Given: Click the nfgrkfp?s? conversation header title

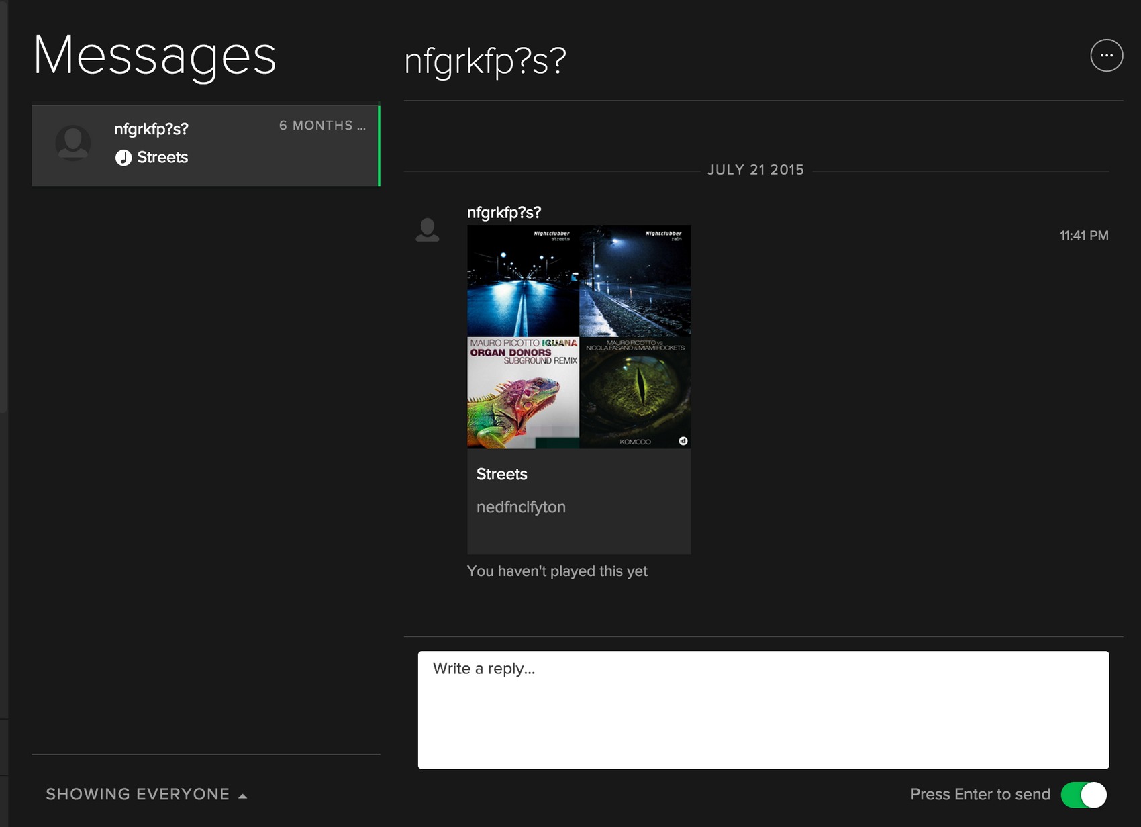Looking at the screenshot, I should pyautogui.click(x=485, y=61).
